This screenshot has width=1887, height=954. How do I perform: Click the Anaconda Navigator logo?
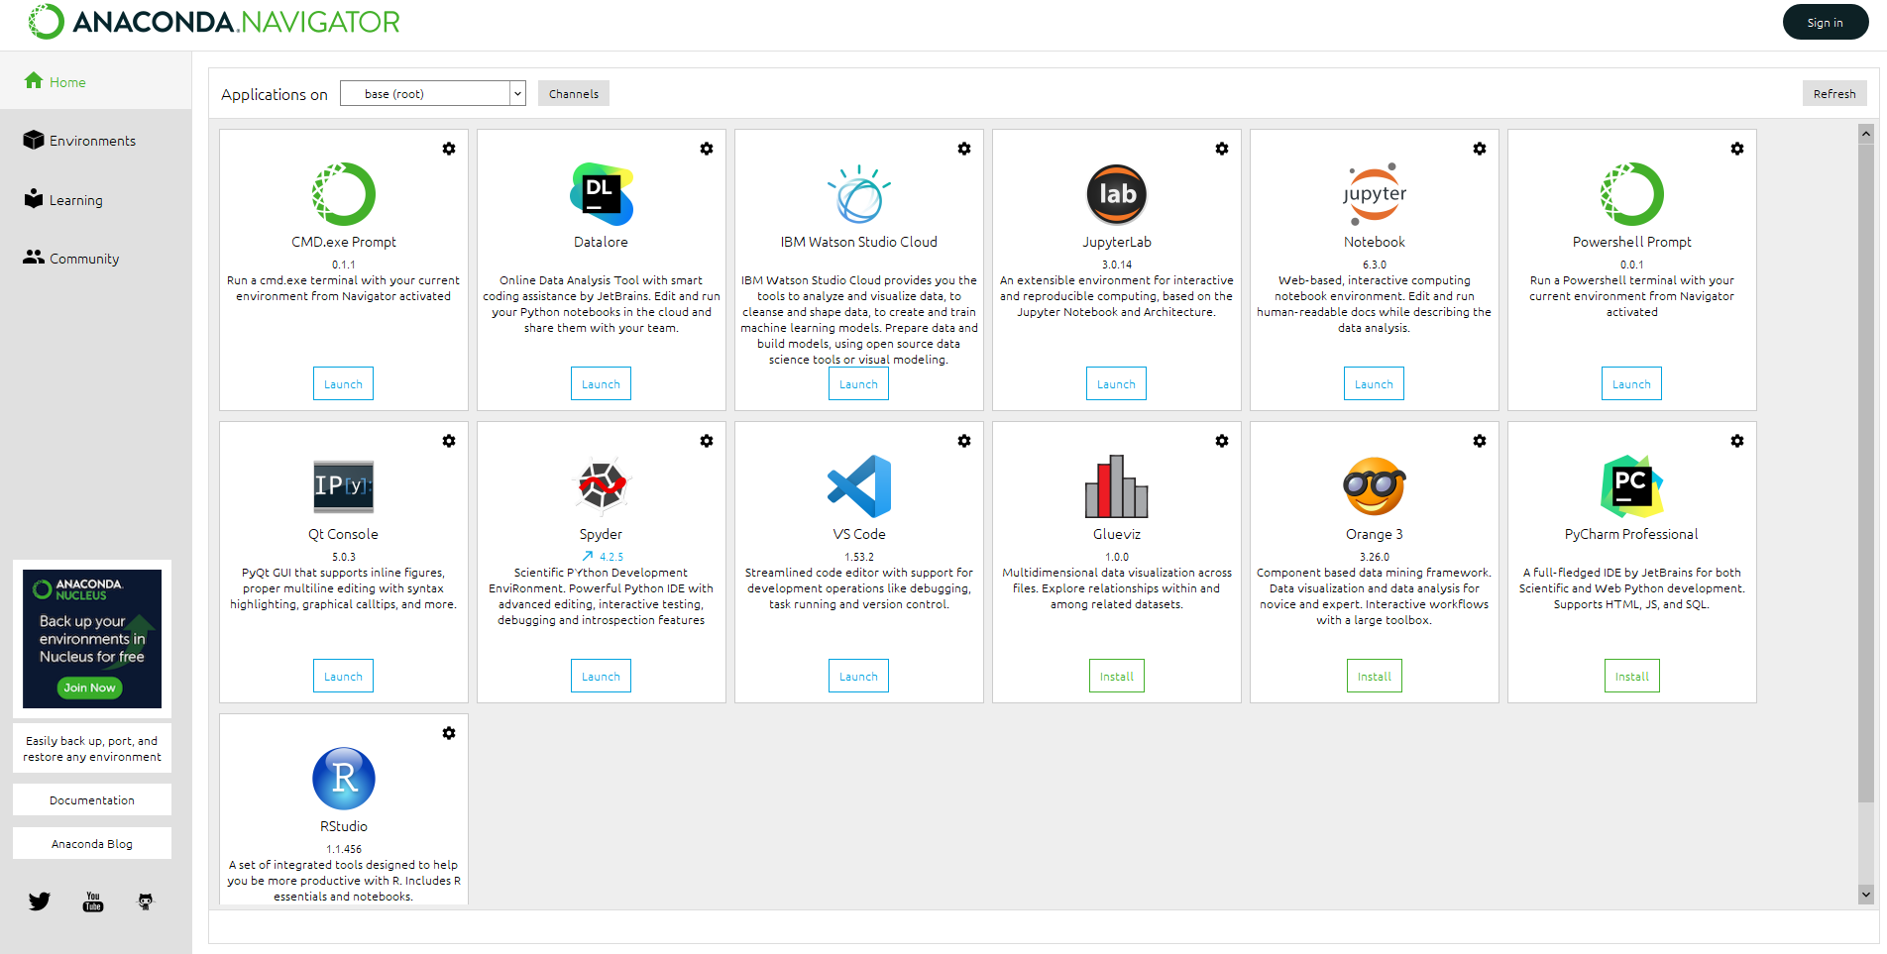click(x=214, y=22)
